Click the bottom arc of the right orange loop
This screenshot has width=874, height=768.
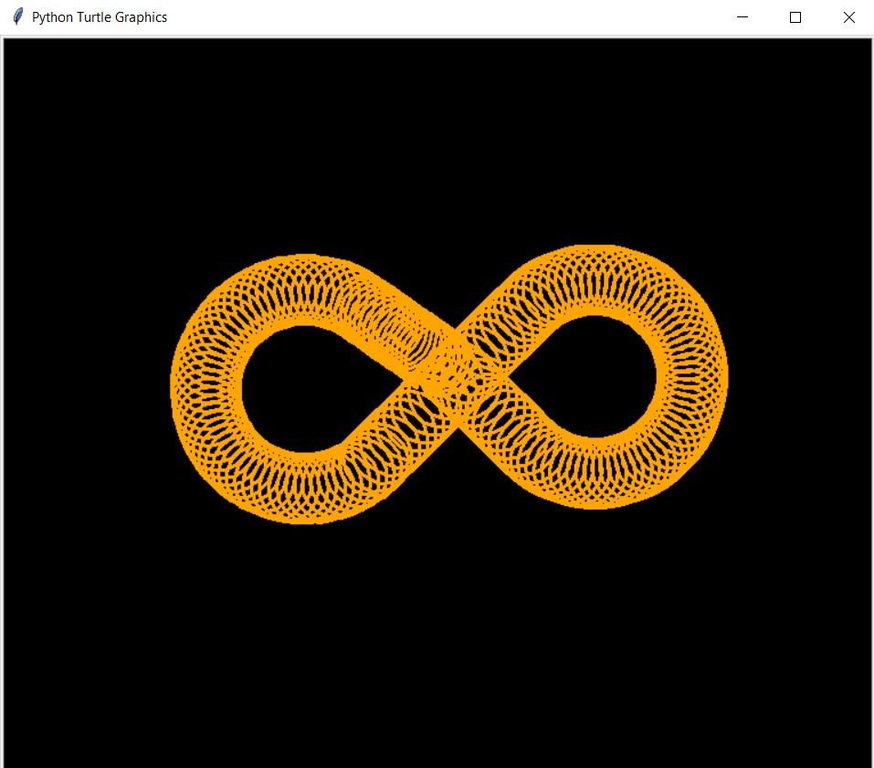[x=595, y=473]
